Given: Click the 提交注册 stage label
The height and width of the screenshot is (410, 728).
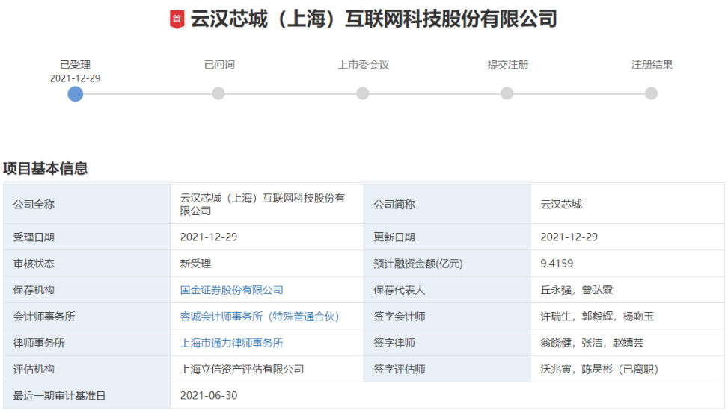Looking at the screenshot, I should coord(508,65).
